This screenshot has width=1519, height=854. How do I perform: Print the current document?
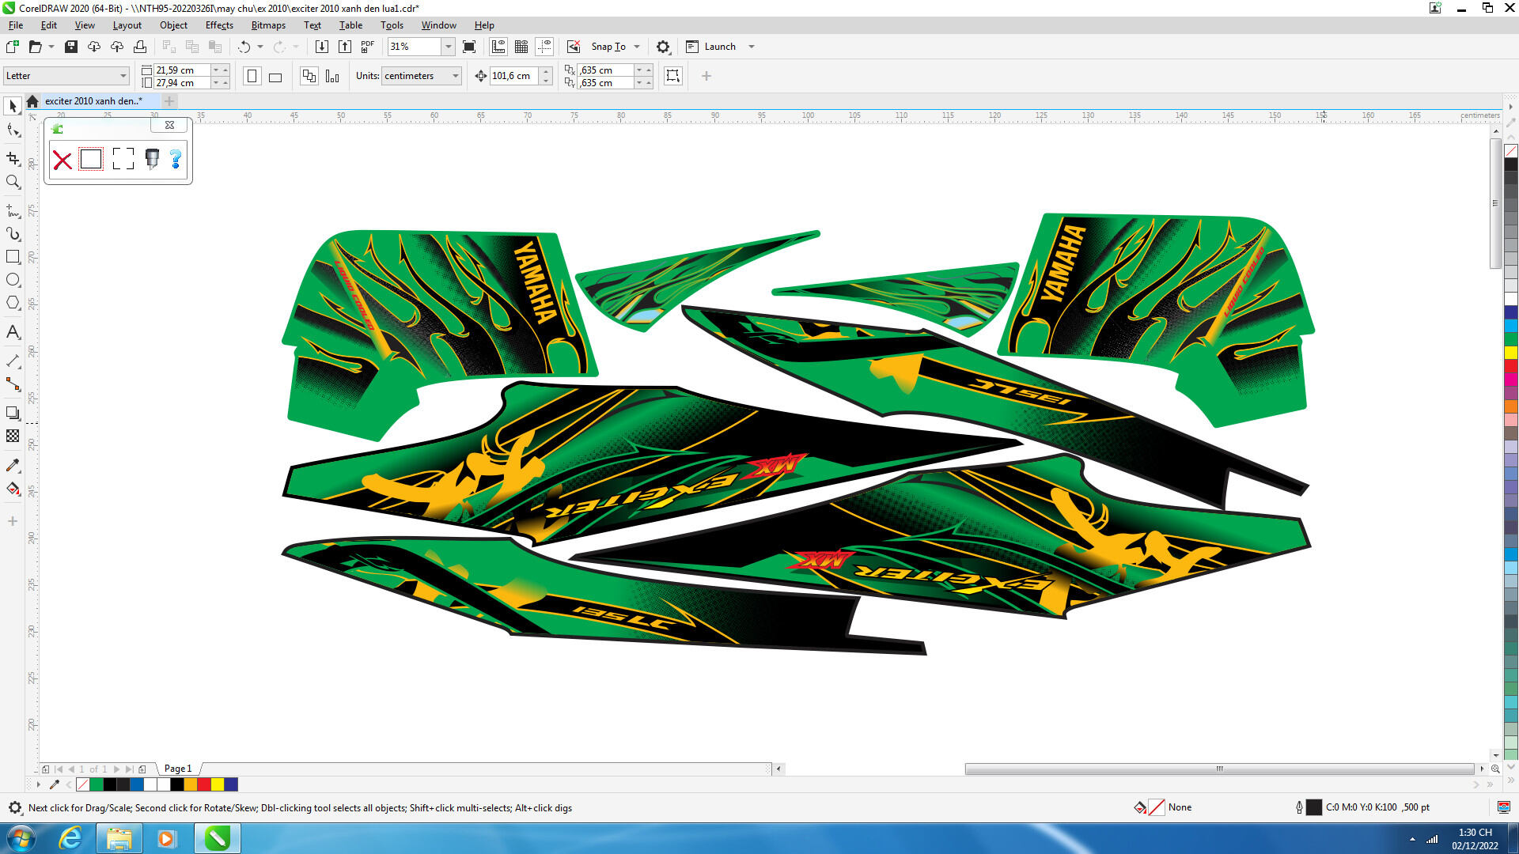coord(140,47)
